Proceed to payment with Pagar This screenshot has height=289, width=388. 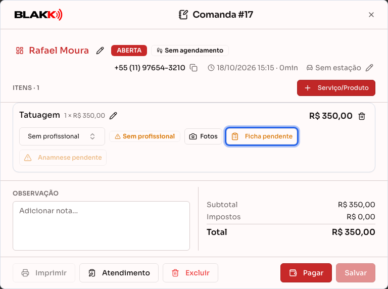[306, 273]
